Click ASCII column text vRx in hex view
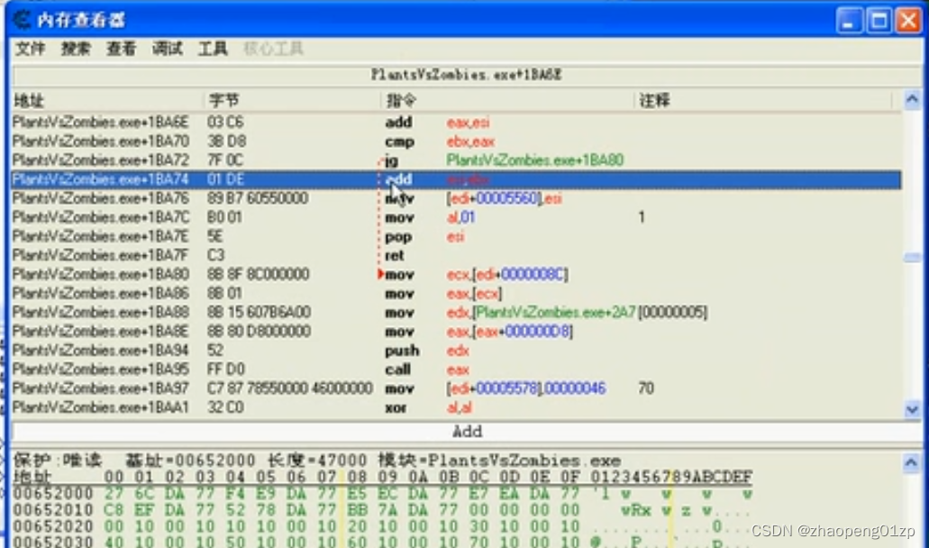Viewport: 929px width, 548px height. tap(636, 510)
